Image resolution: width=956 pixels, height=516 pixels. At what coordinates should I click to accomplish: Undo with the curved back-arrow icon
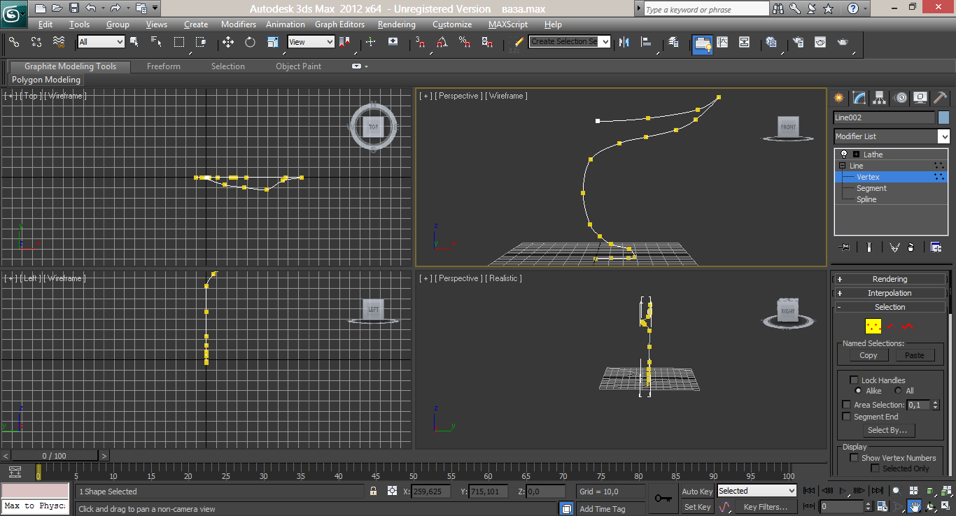(91, 8)
